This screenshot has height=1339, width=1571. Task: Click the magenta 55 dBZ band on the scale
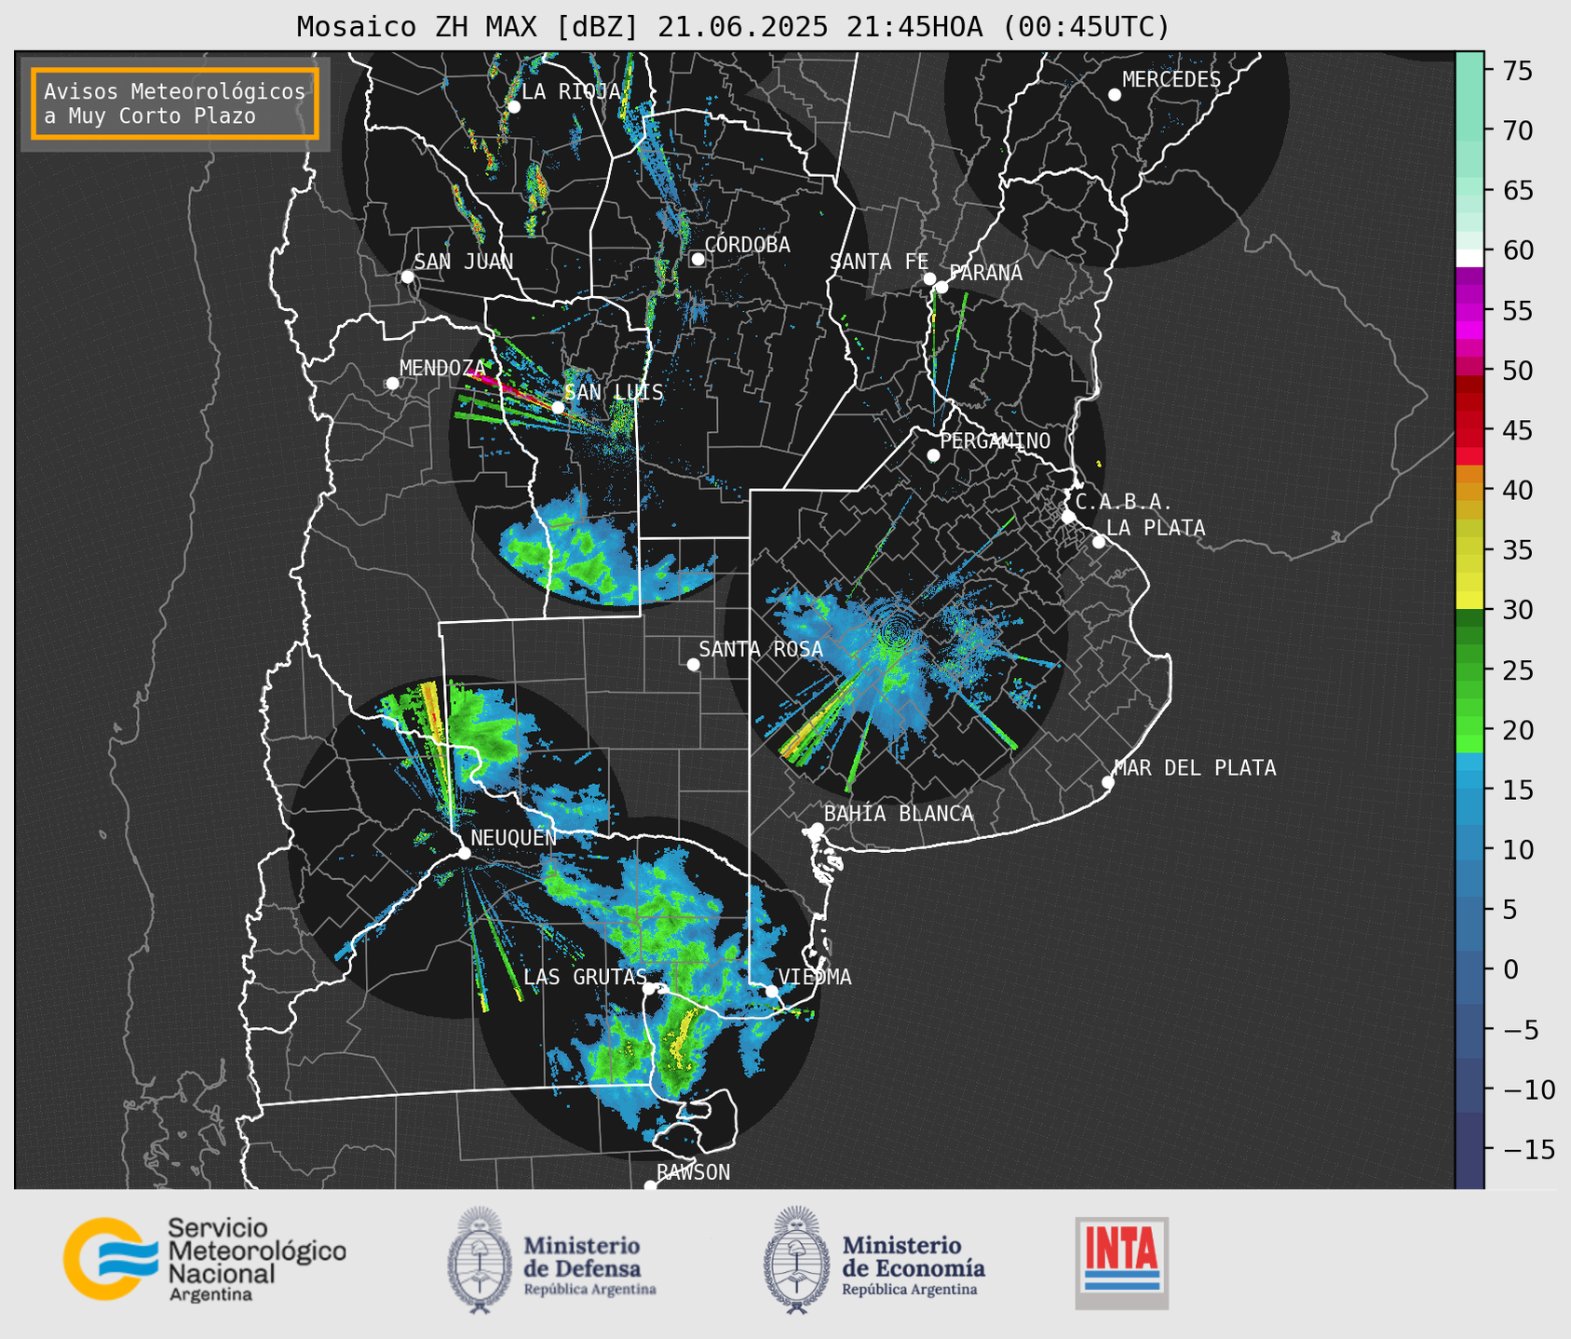pyautogui.click(x=1469, y=310)
